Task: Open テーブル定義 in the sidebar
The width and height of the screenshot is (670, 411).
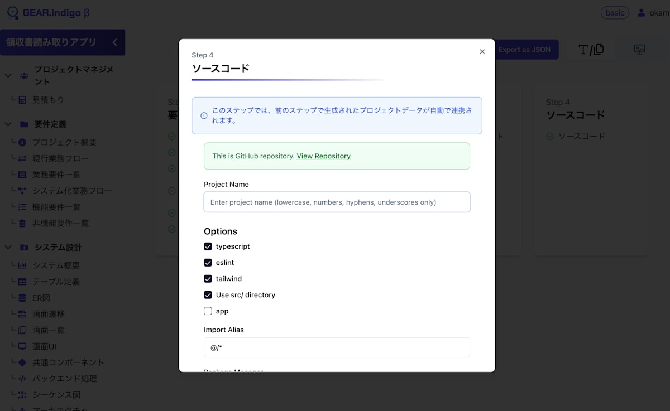Action: (56, 282)
